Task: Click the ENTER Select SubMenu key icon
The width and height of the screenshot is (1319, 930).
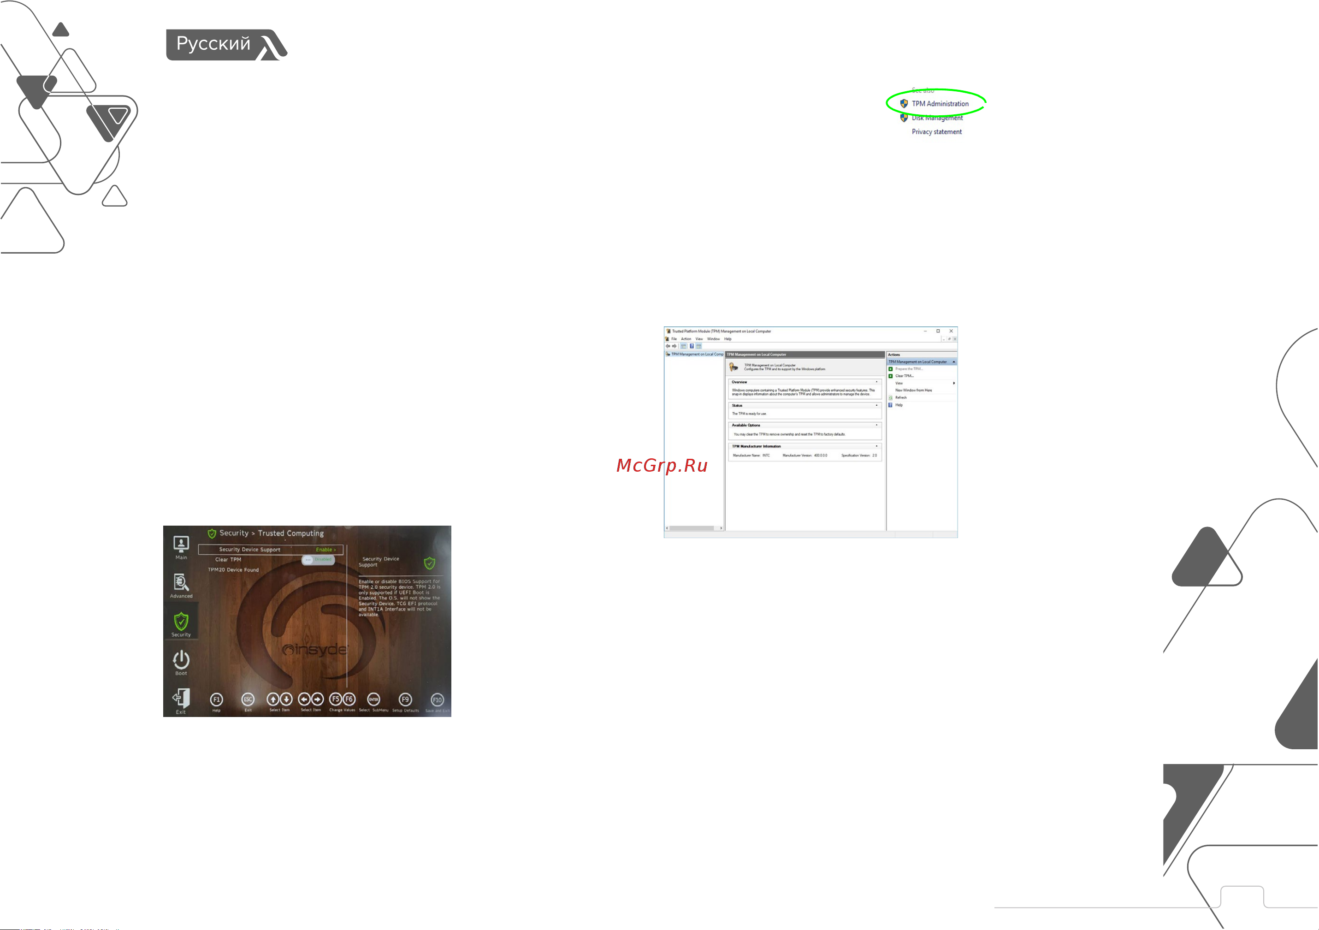Action: coord(373,699)
